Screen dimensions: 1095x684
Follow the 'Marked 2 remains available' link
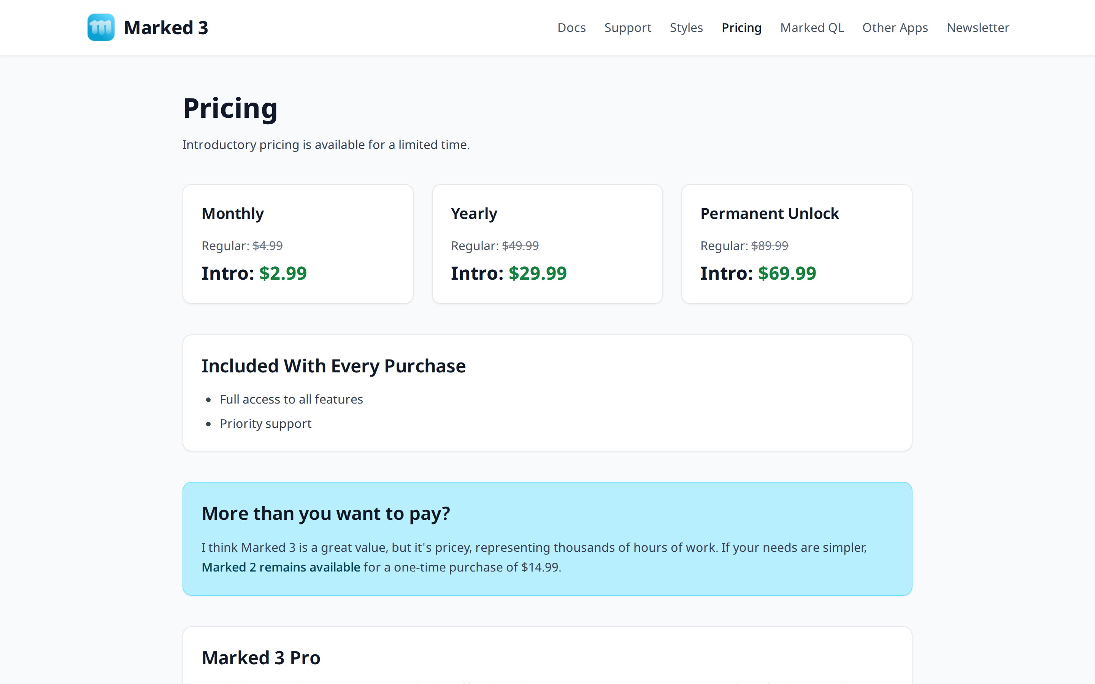[281, 567]
